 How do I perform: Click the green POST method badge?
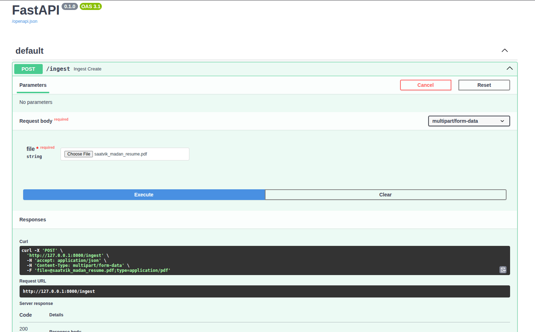28,69
